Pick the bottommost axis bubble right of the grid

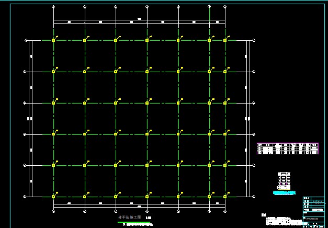253,197
